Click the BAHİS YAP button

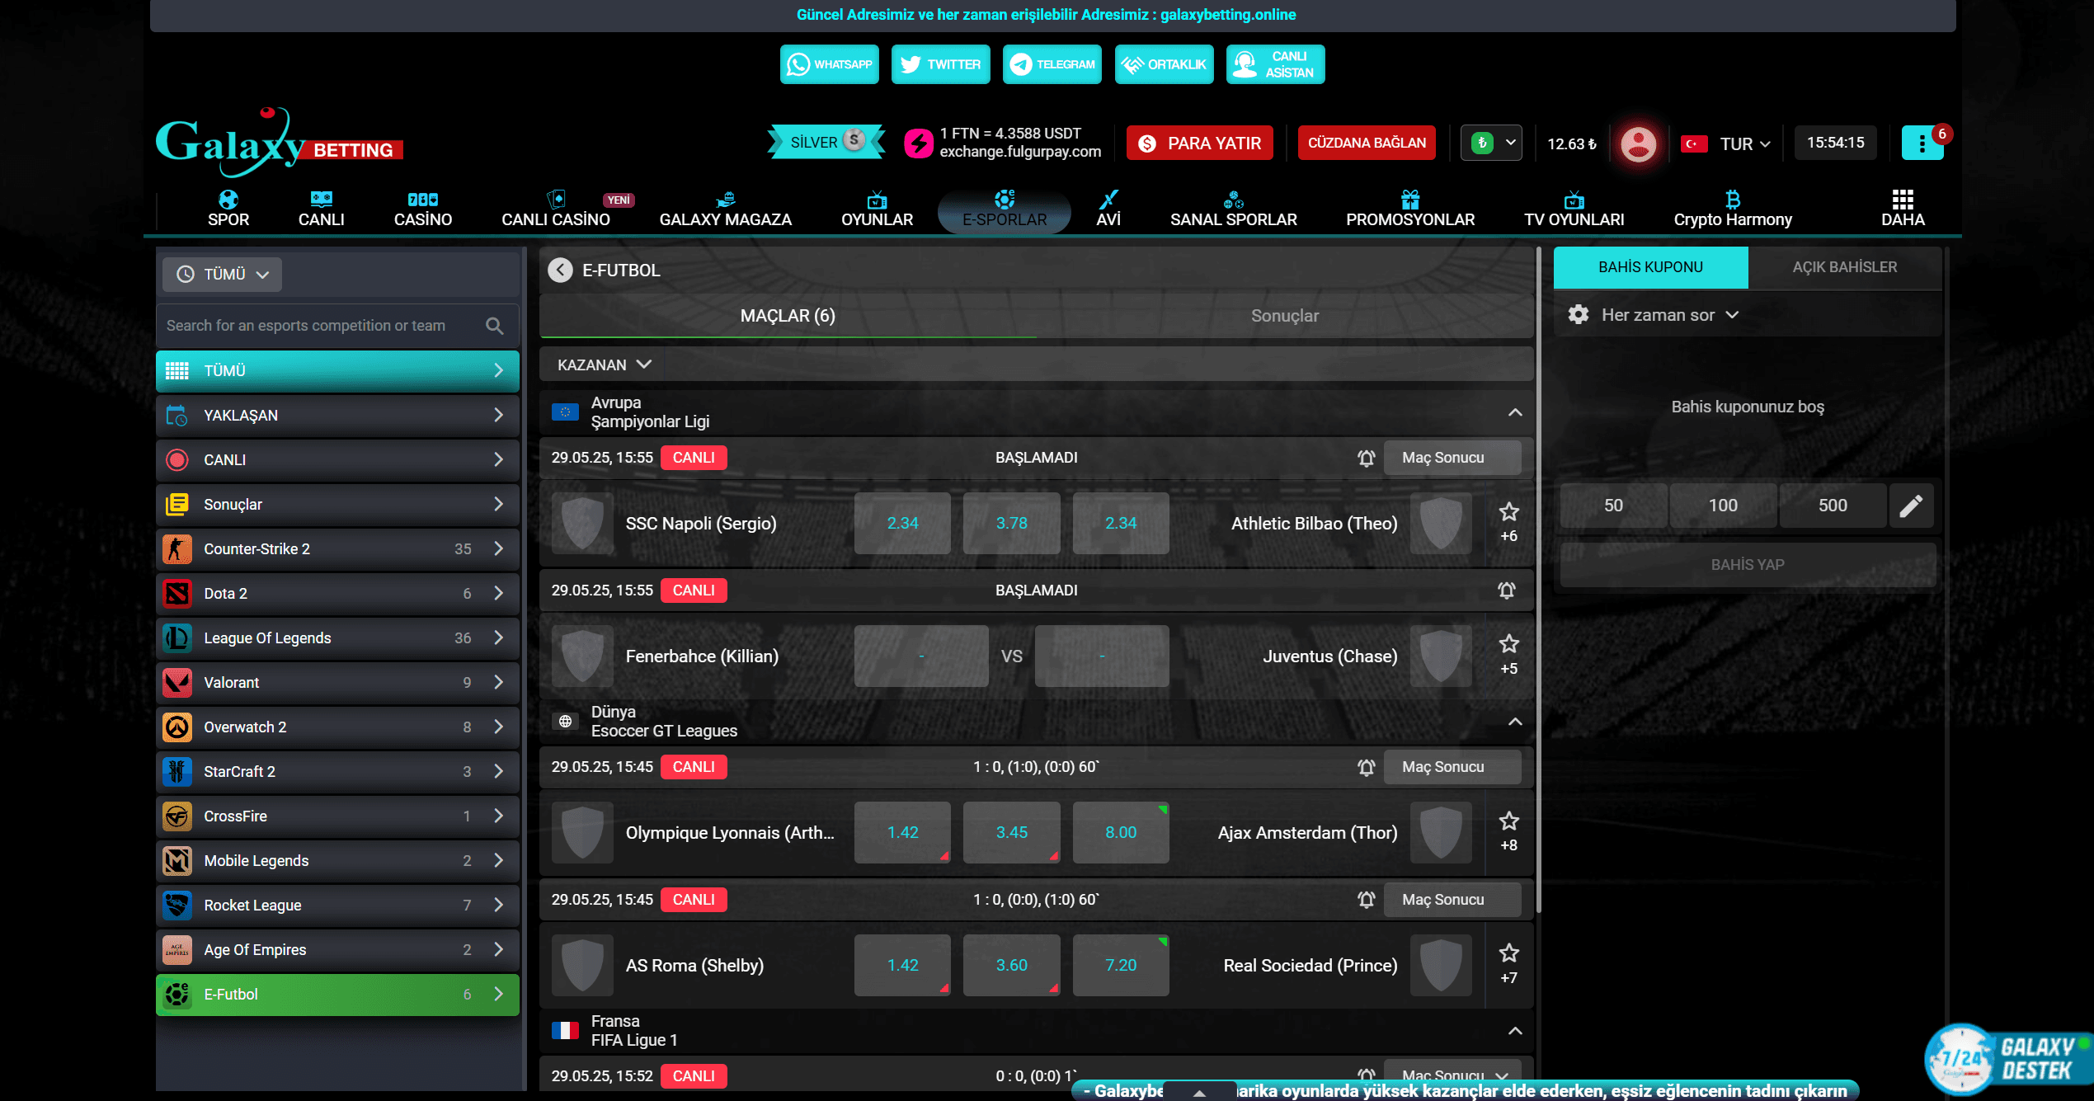point(1747,565)
